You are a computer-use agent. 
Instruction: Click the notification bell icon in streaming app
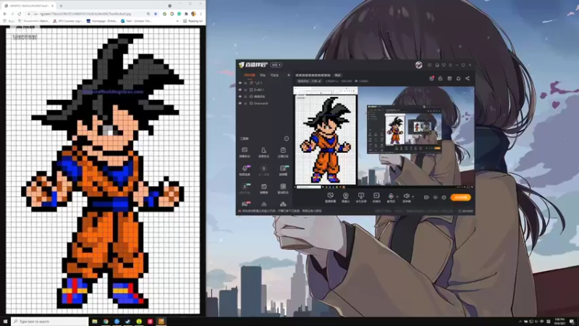click(x=458, y=78)
